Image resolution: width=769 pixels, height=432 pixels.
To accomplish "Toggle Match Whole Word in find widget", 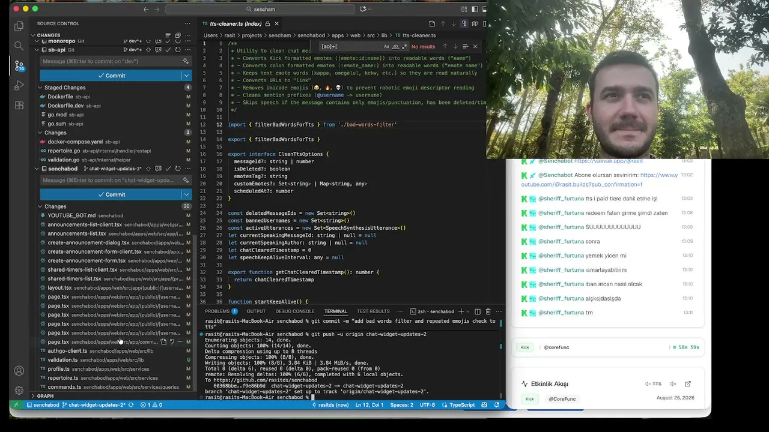I will coord(395,46).
